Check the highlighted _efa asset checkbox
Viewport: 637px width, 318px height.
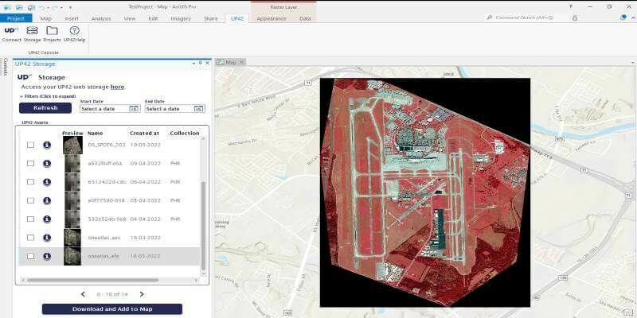(x=30, y=256)
